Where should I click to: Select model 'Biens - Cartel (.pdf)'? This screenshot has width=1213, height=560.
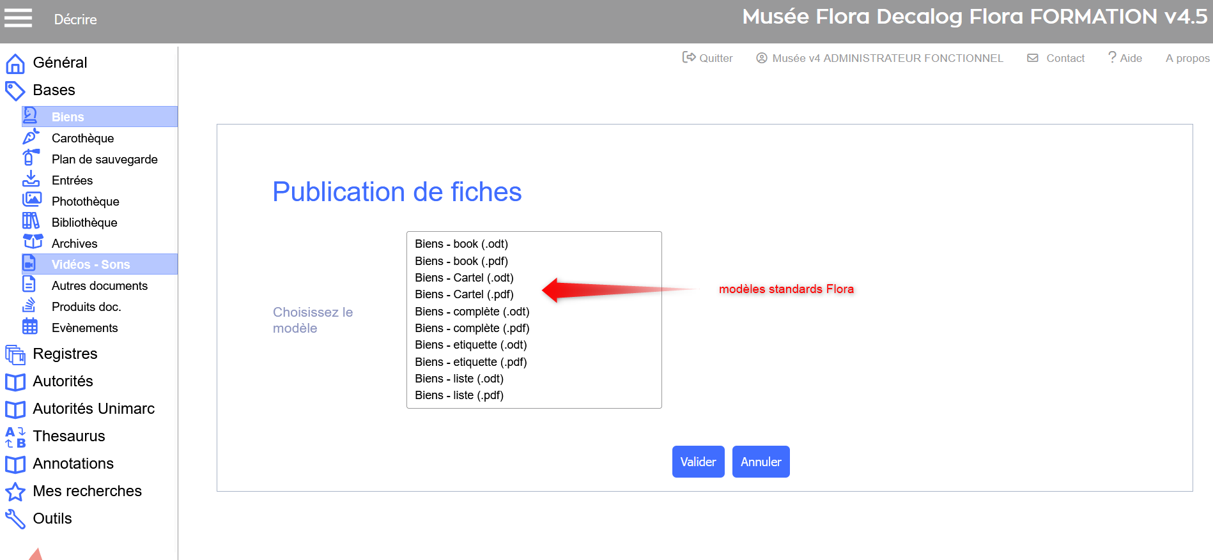tap(534, 294)
